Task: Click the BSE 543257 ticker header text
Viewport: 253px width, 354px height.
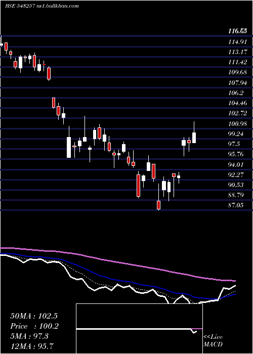Action: [42, 6]
